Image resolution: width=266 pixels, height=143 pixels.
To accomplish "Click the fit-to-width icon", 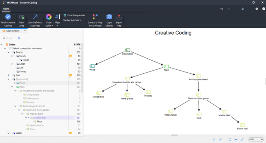I will (x=236, y=140).
